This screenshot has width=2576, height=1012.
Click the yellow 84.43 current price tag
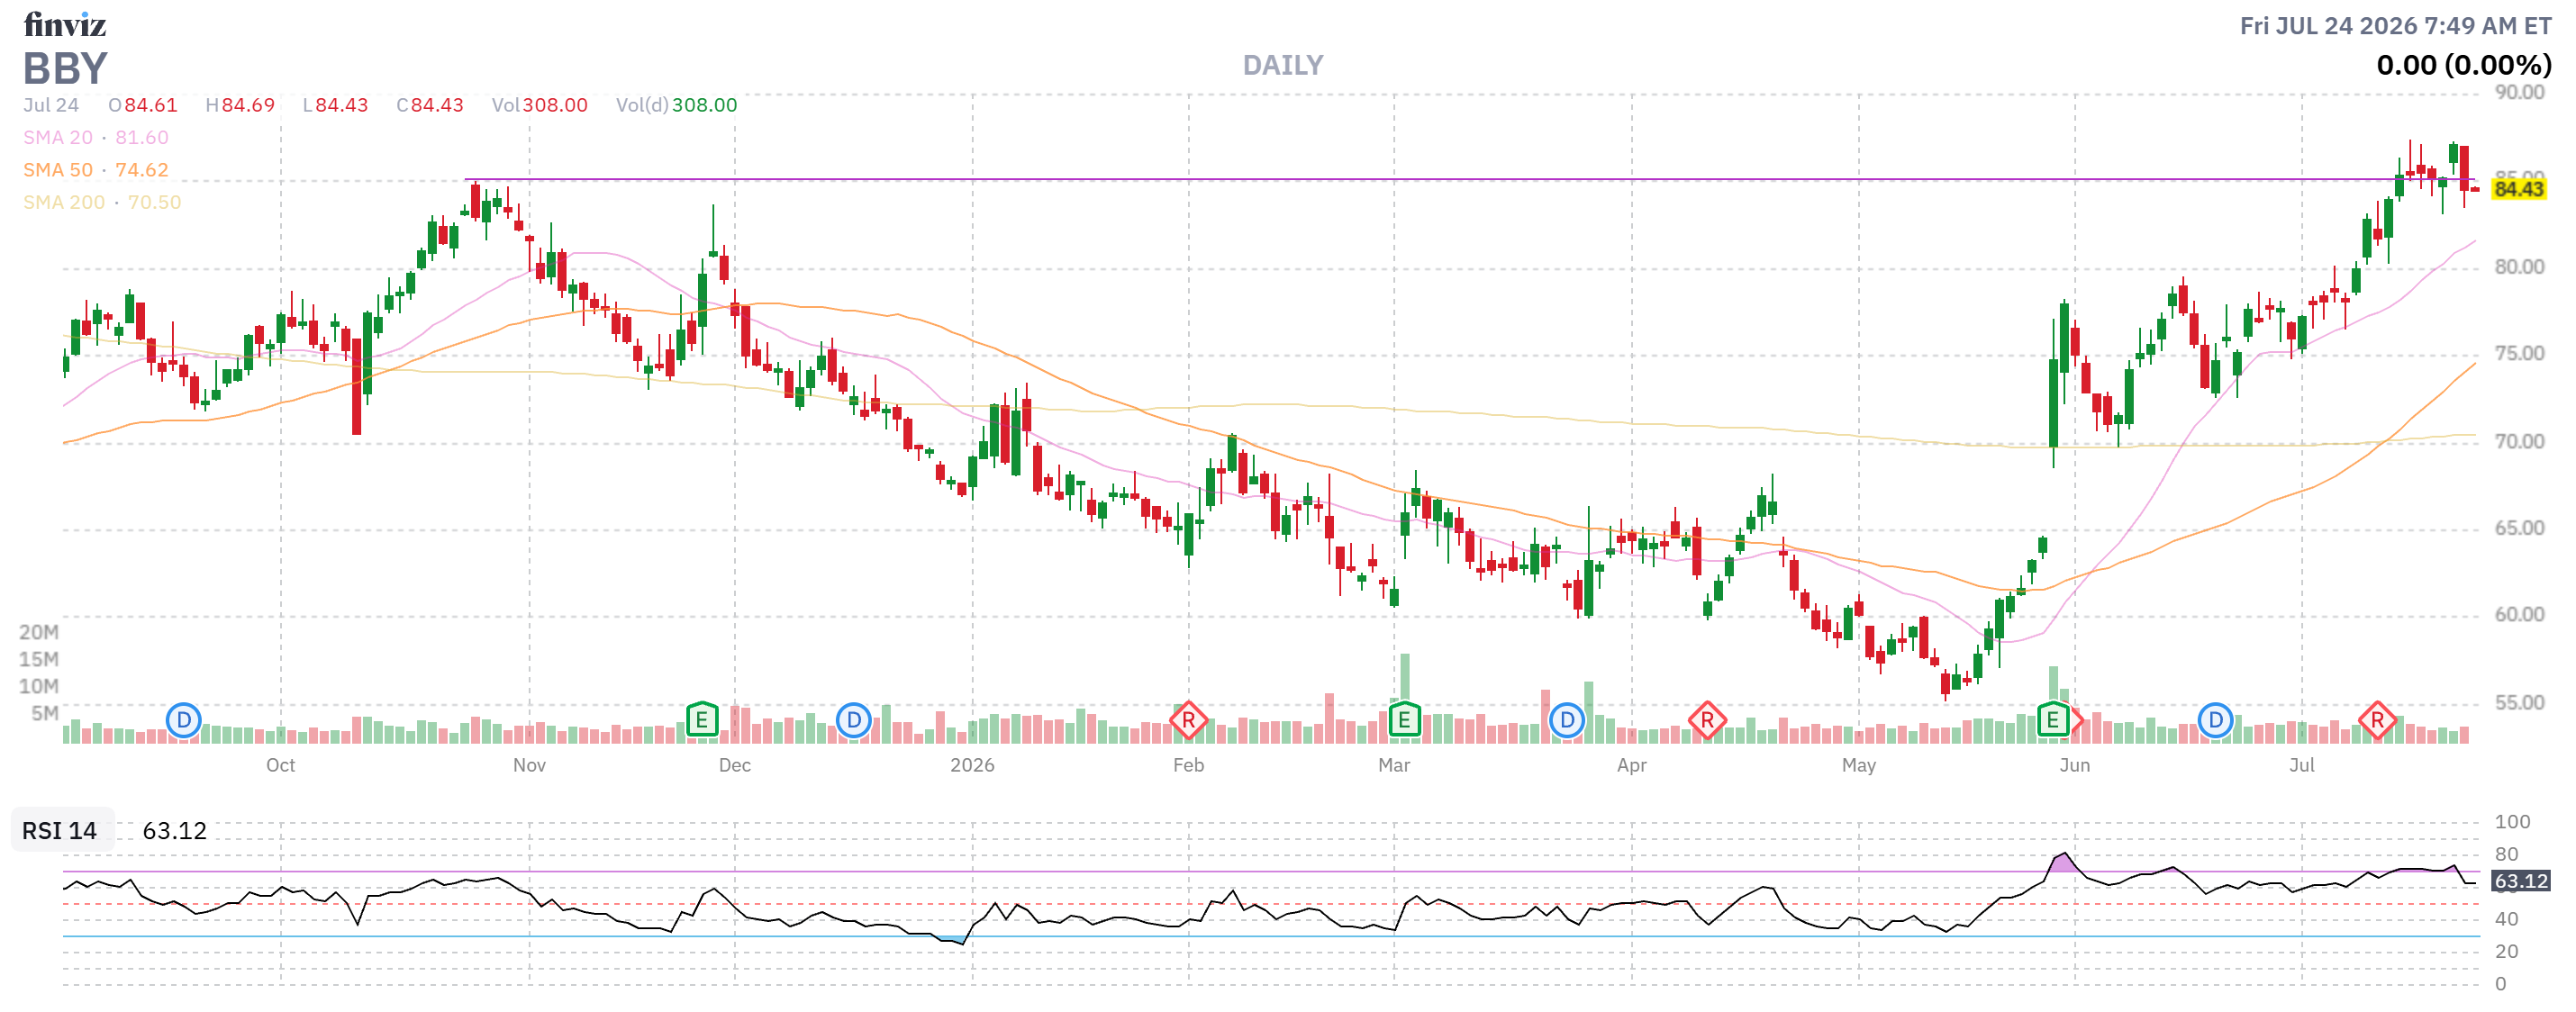point(2518,189)
